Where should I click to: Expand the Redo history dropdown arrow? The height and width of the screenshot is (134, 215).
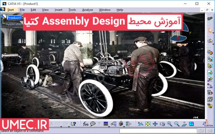pyautogui.click(x=69, y=127)
